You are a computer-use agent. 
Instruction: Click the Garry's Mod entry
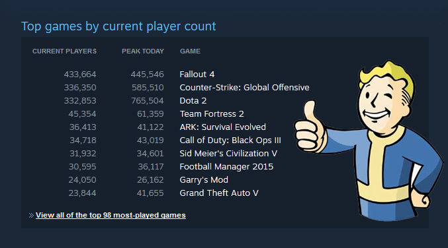click(x=204, y=180)
